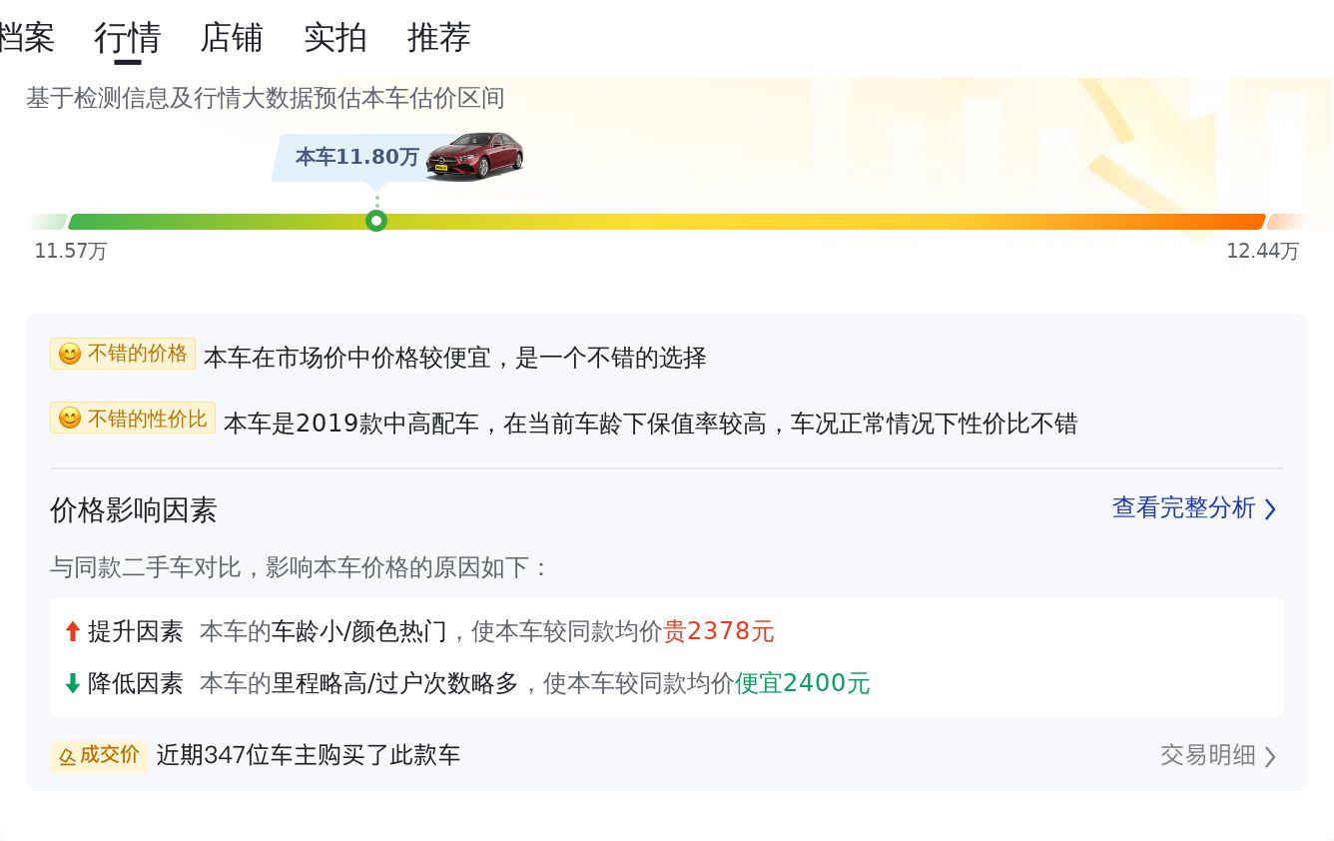Switch to the 档案 tab

pyautogui.click(x=26, y=38)
